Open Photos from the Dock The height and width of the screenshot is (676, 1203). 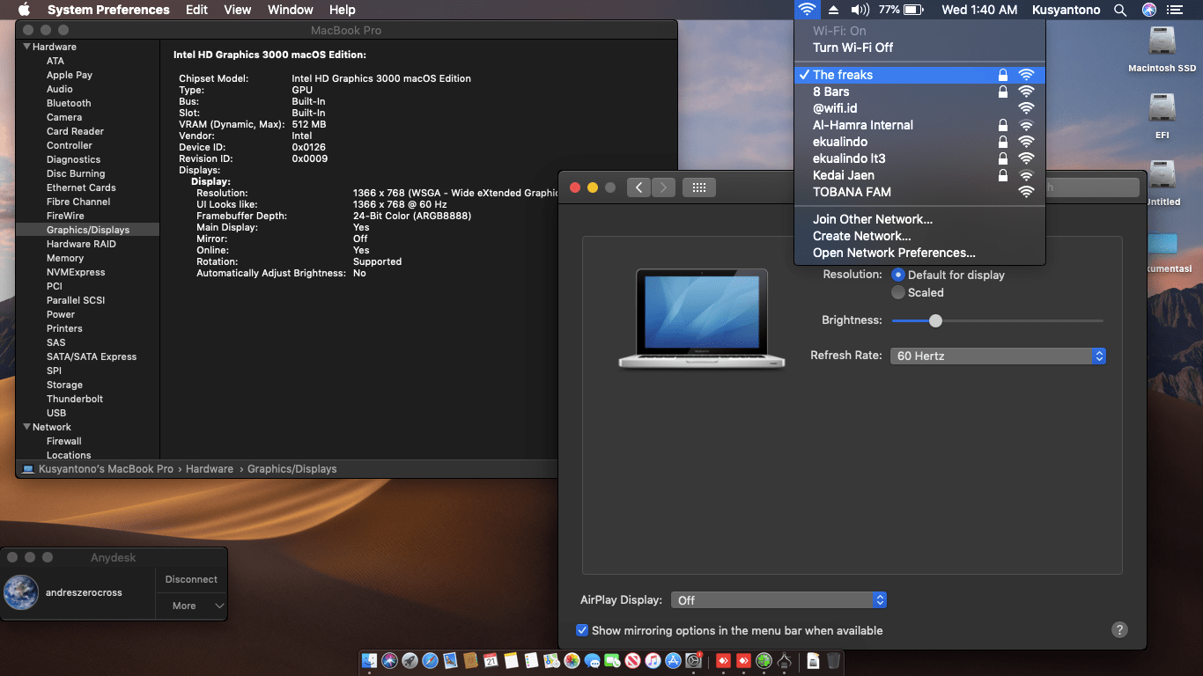(572, 660)
